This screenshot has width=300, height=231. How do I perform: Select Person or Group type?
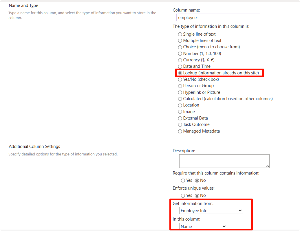(x=180, y=86)
